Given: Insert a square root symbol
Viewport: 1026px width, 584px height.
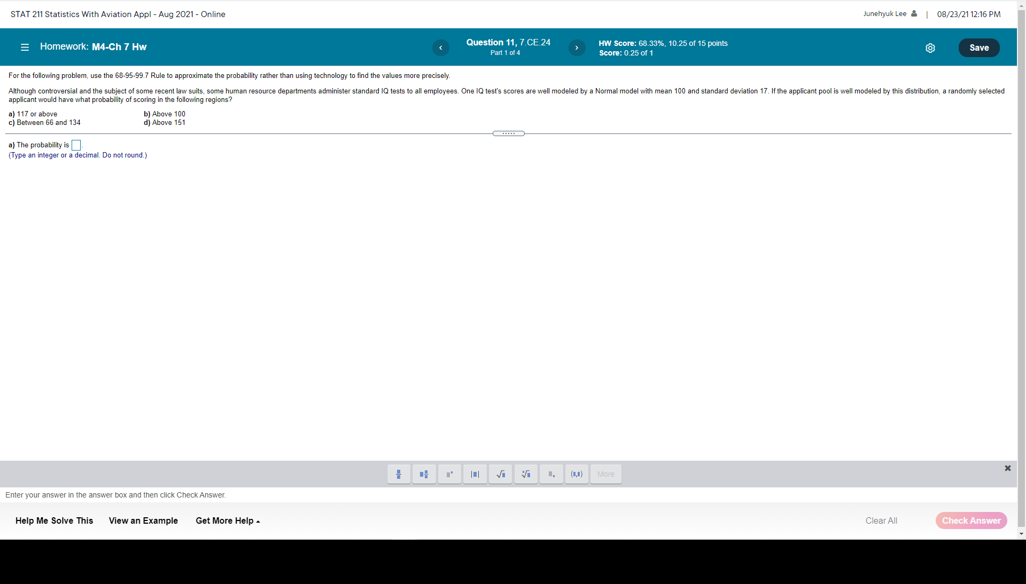Looking at the screenshot, I should (x=500, y=474).
